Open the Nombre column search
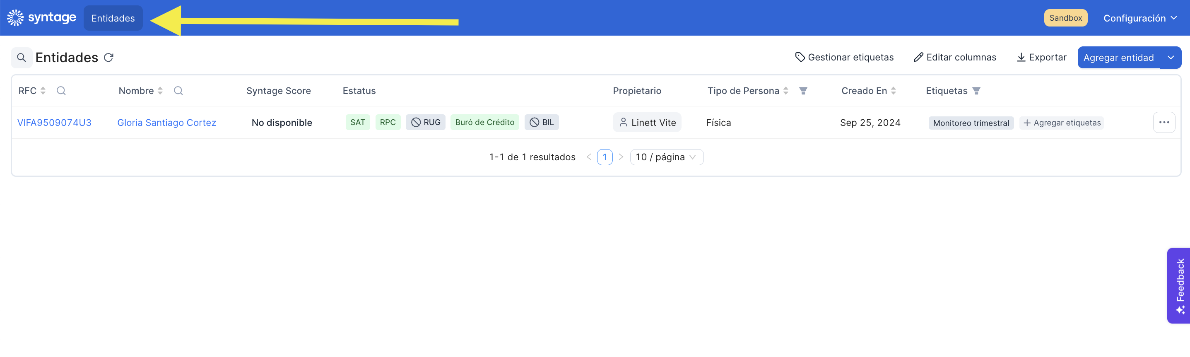The image size is (1190, 357). 178,91
